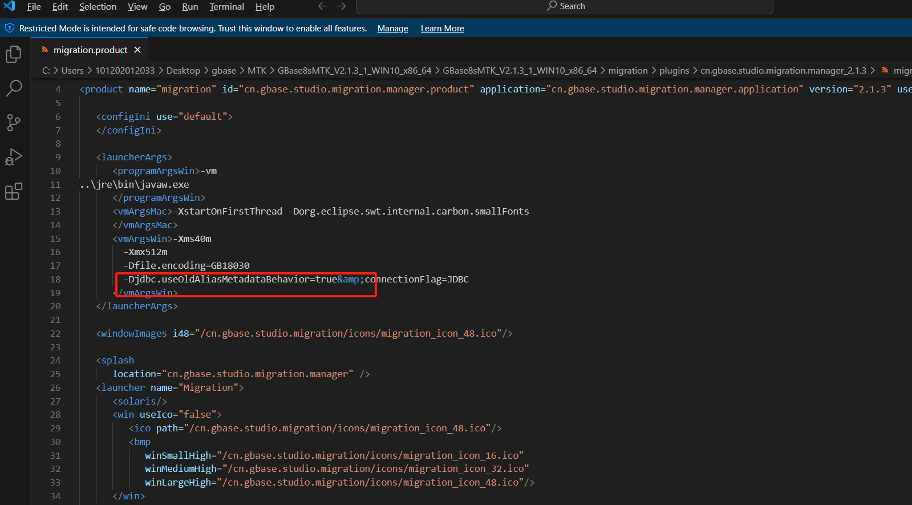The image size is (912, 505).
Task: Click the C: breadcrumb segment
Action: (46, 71)
